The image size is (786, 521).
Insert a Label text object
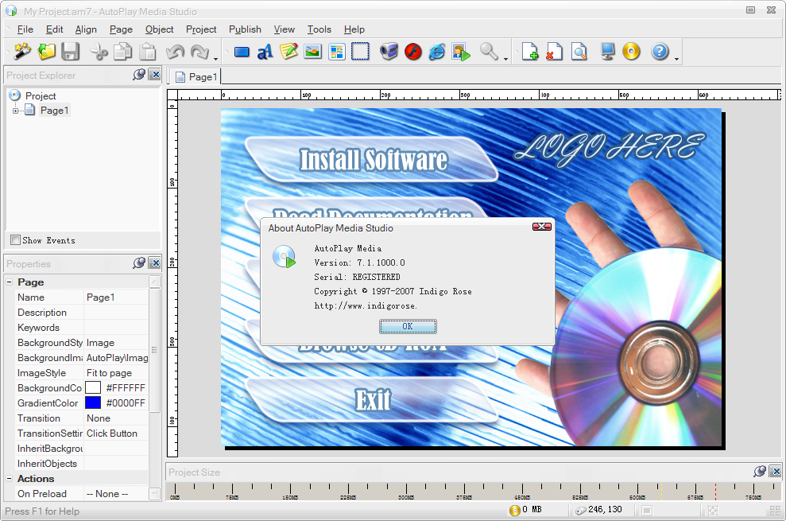(265, 51)
